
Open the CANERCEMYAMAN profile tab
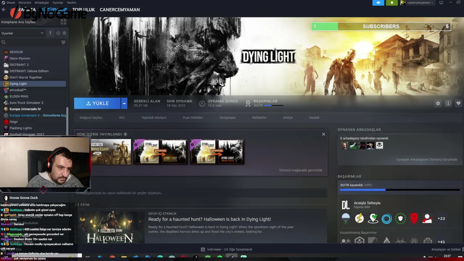[x=120, y=10]
